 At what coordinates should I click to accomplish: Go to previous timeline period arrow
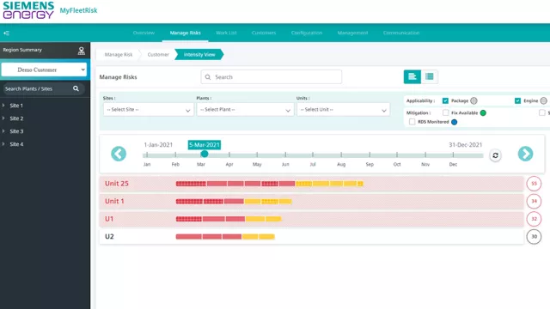pos(119,154)
